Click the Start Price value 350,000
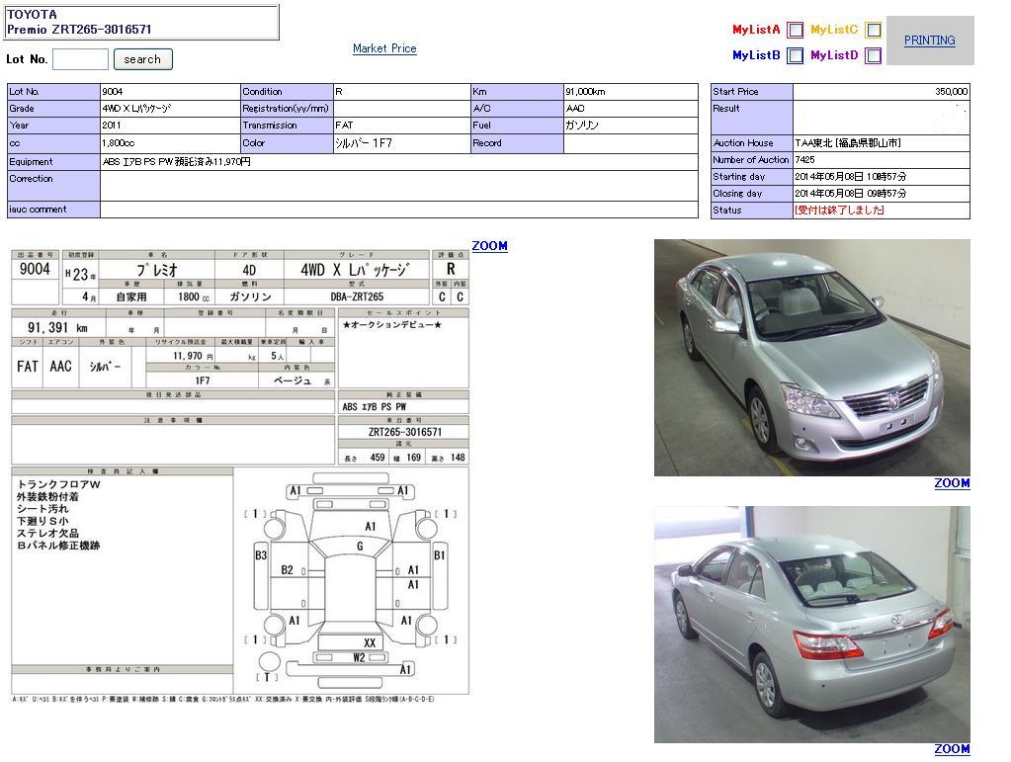1011x762 pixels. [x=951, y=92]
